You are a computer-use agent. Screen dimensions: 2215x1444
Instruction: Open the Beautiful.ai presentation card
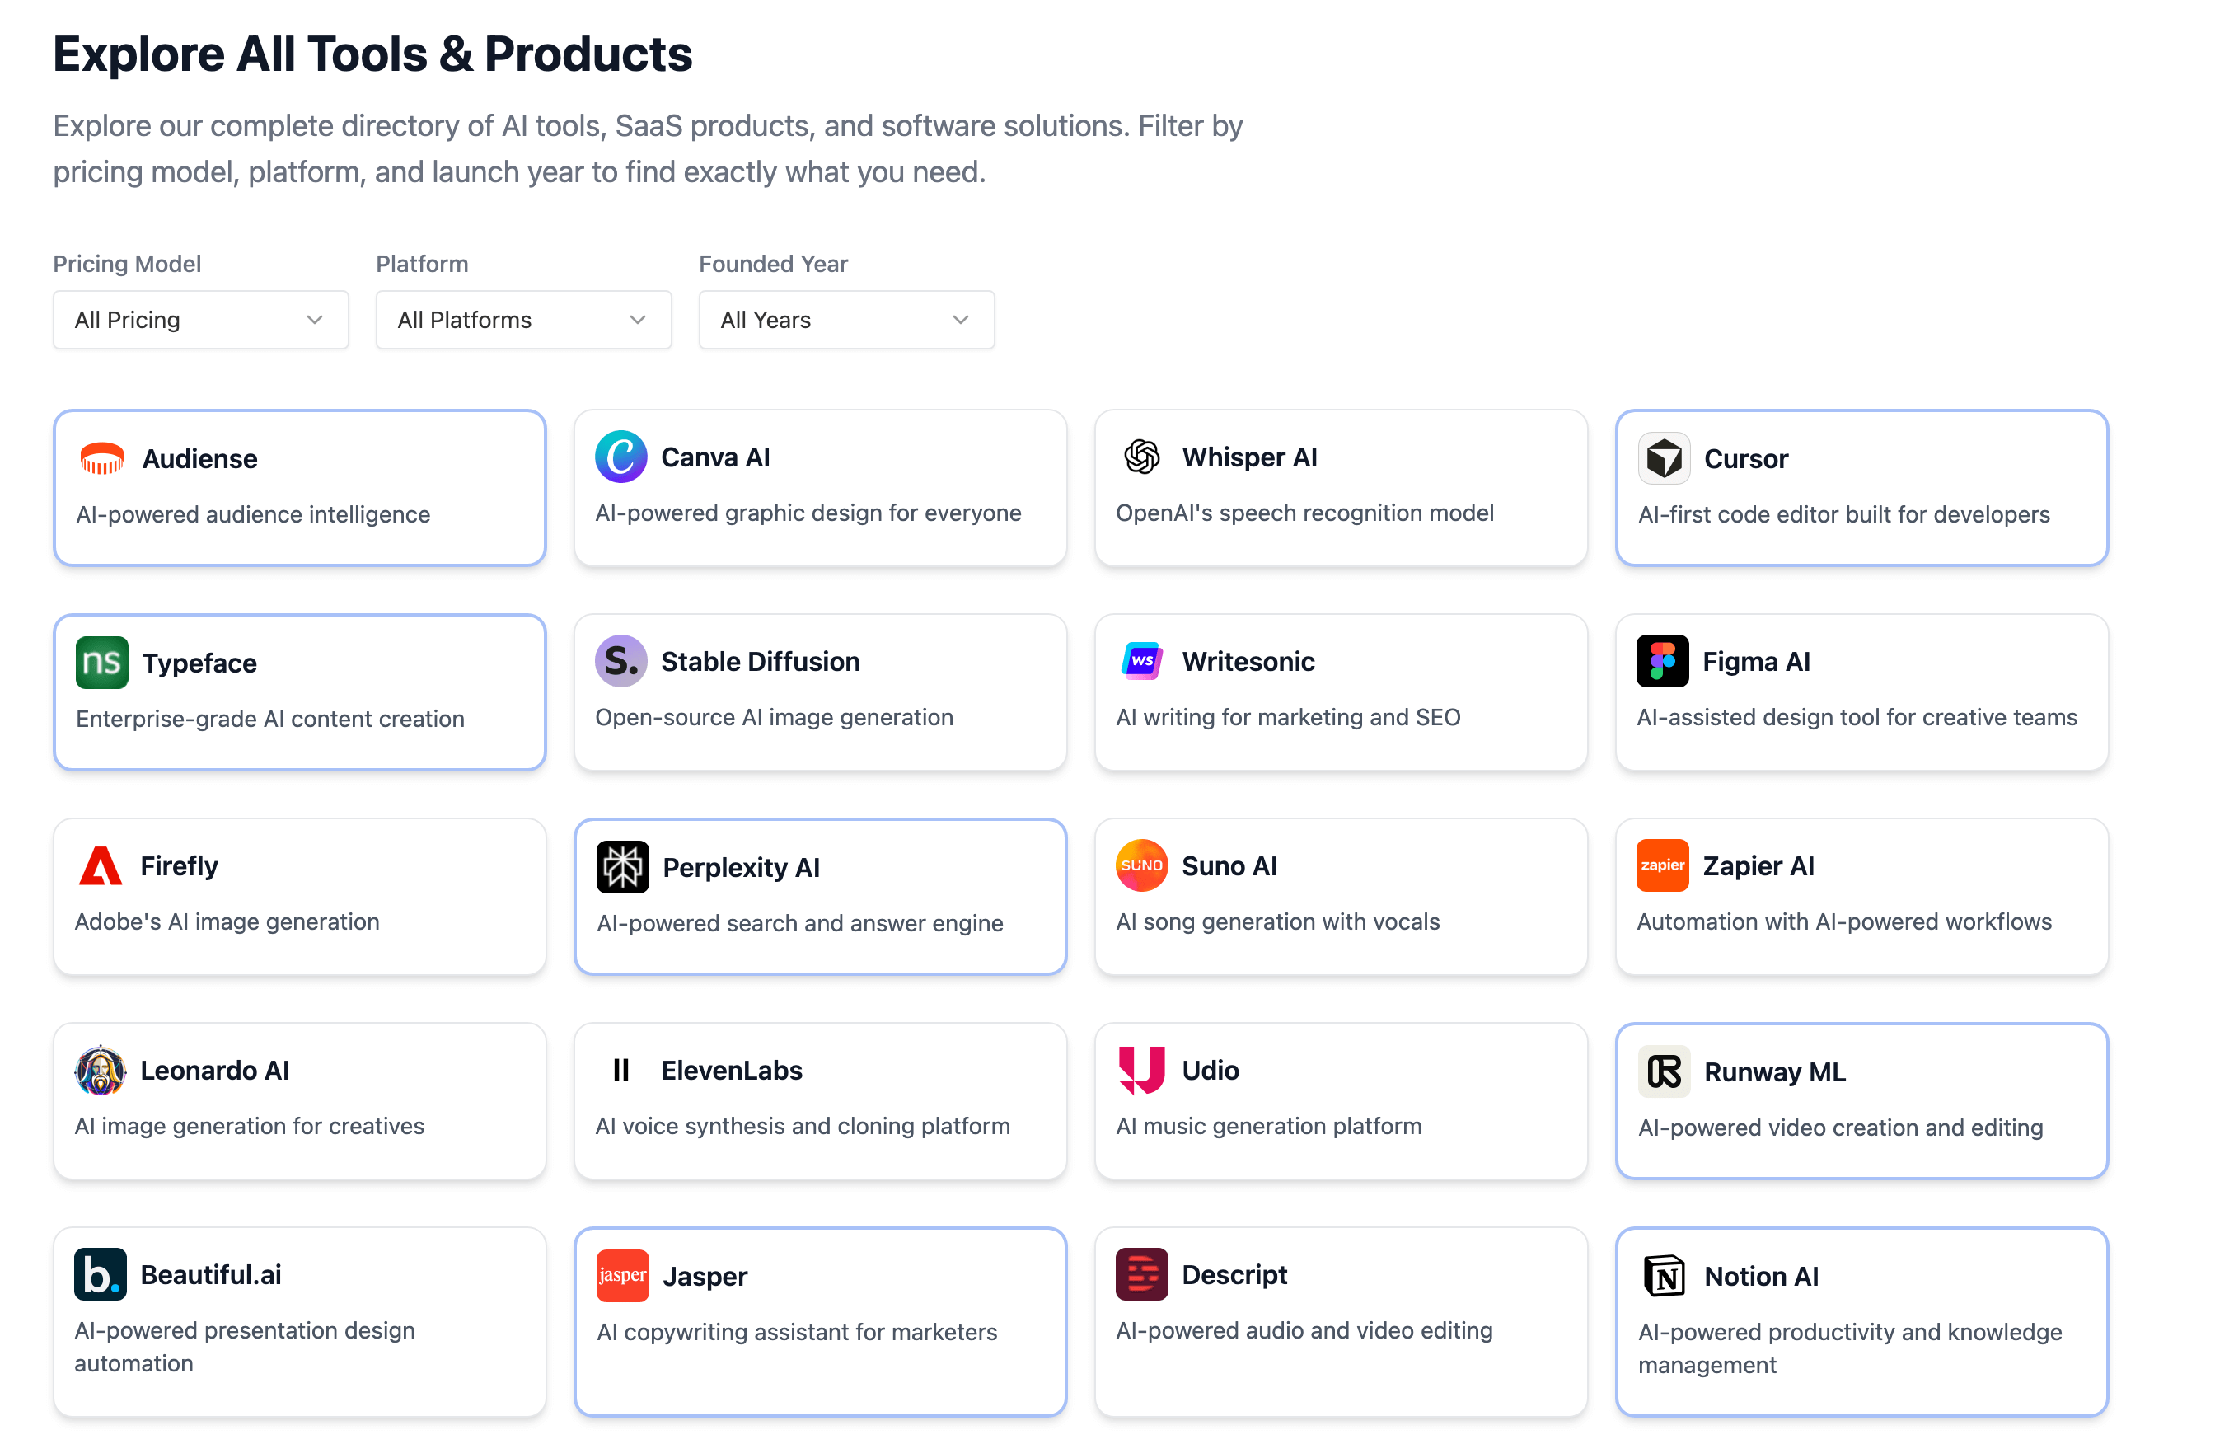pyautogui.click(x=299, y=1321)
